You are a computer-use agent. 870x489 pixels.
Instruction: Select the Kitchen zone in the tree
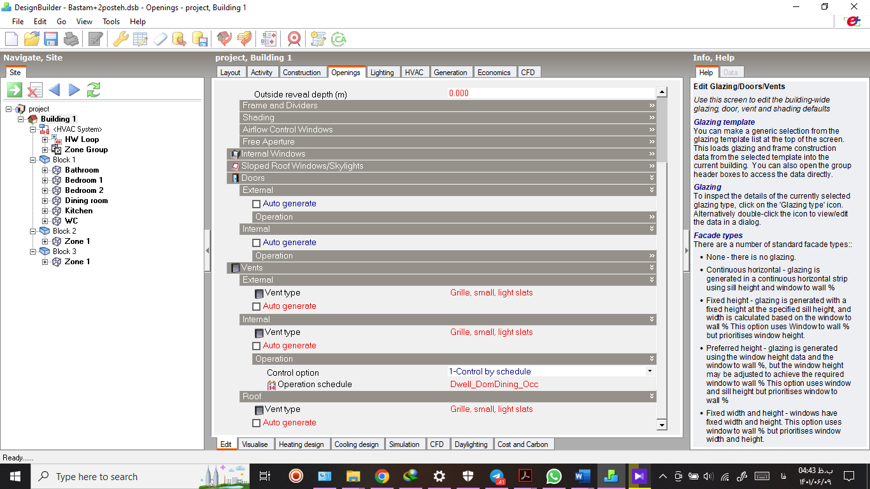(79, 211)
